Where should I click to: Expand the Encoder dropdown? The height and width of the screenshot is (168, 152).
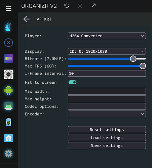[x=107, y=114]
